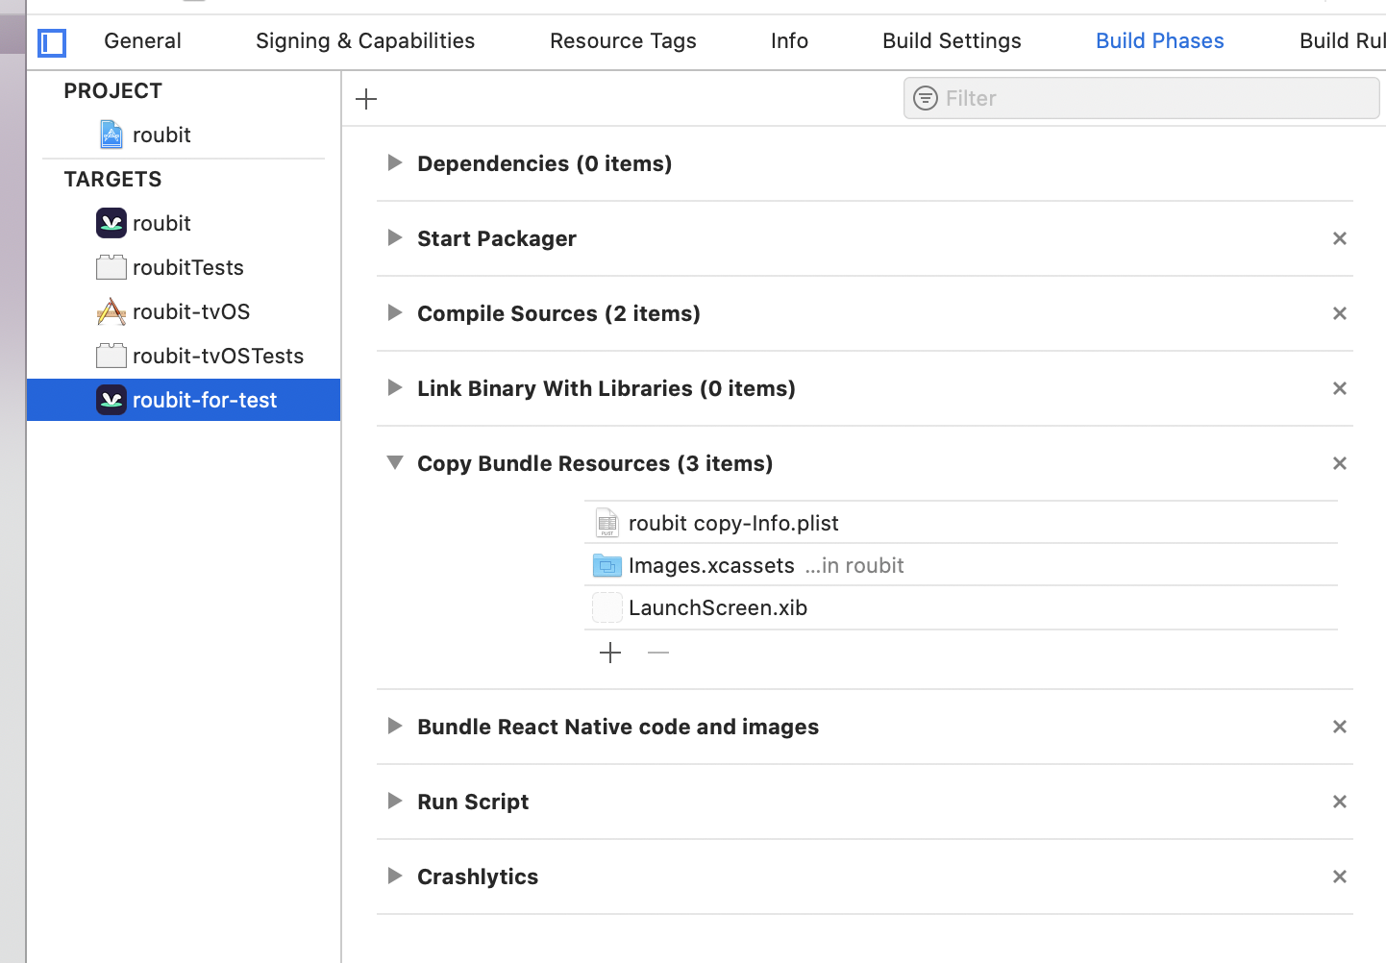Image resolution: width=1386 pixels, height=963 pixels.
Task: Select the roubit-tvOS target label
Action: [x=191, y=311]
